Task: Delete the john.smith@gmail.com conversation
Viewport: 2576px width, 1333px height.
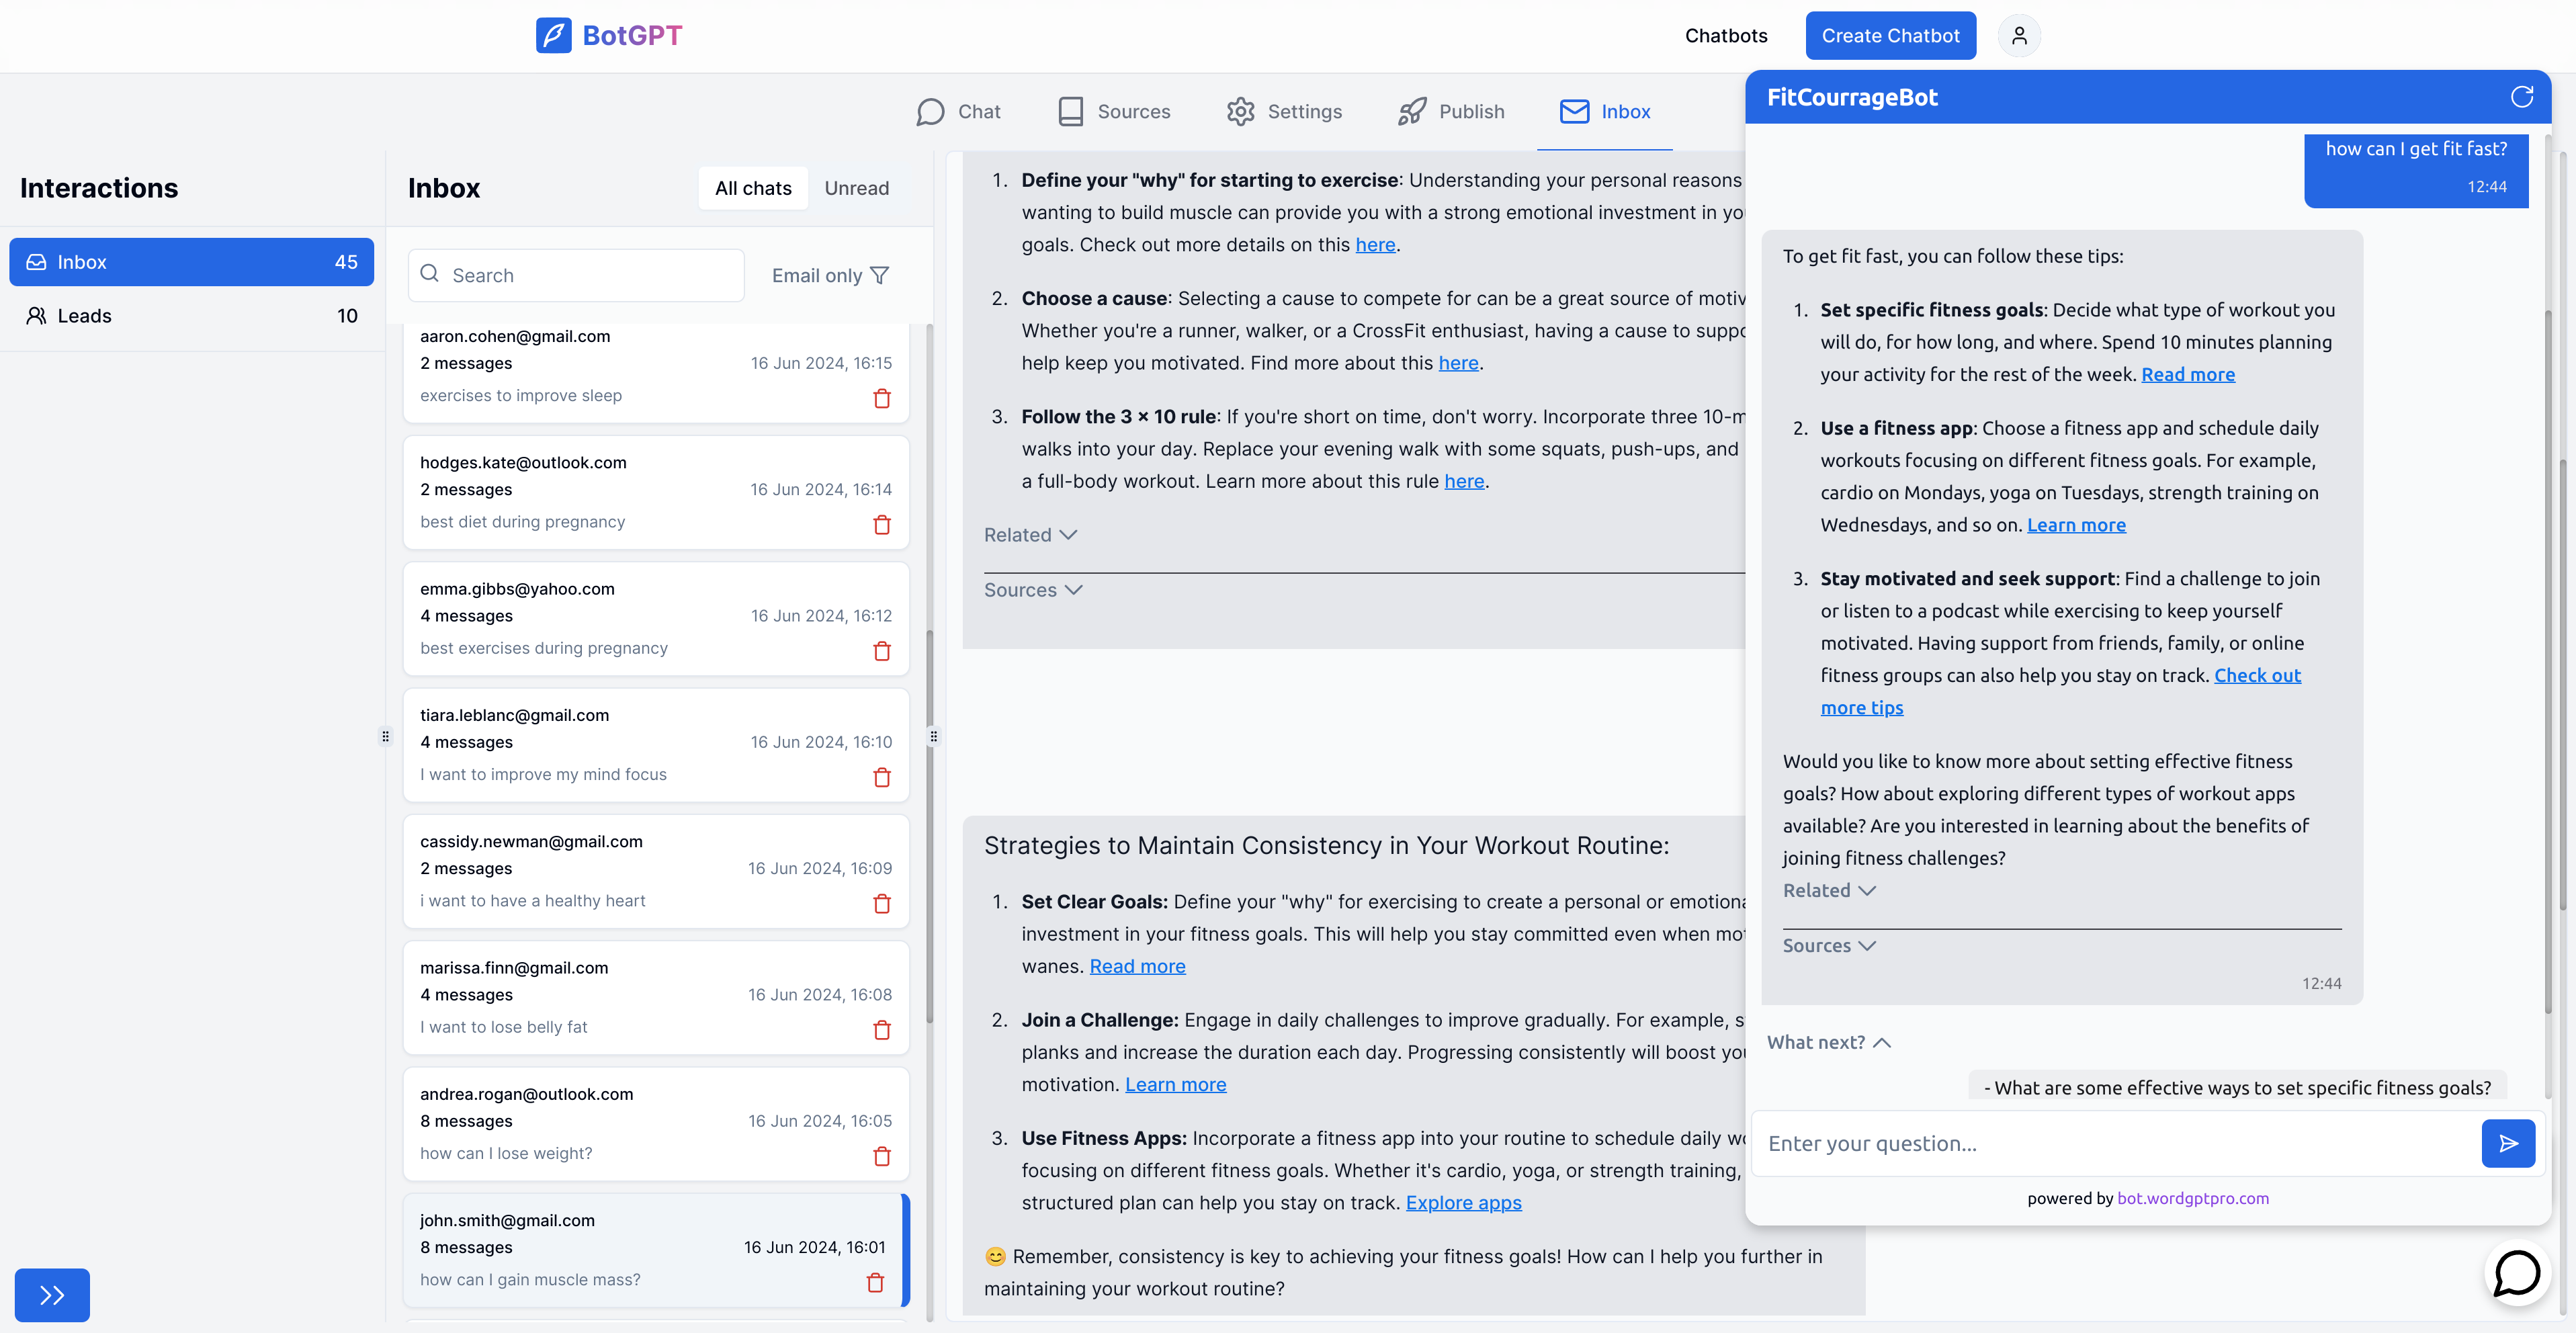Action: (x=875, y=1282)
